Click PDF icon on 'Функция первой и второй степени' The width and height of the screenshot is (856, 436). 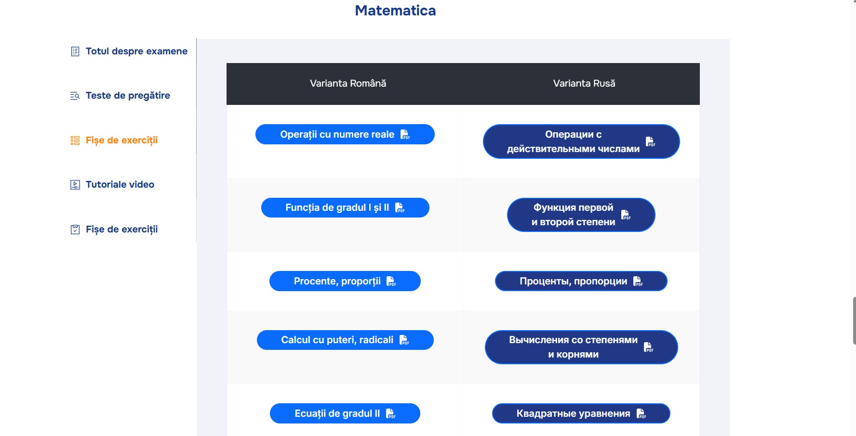(x=626, y=215)
